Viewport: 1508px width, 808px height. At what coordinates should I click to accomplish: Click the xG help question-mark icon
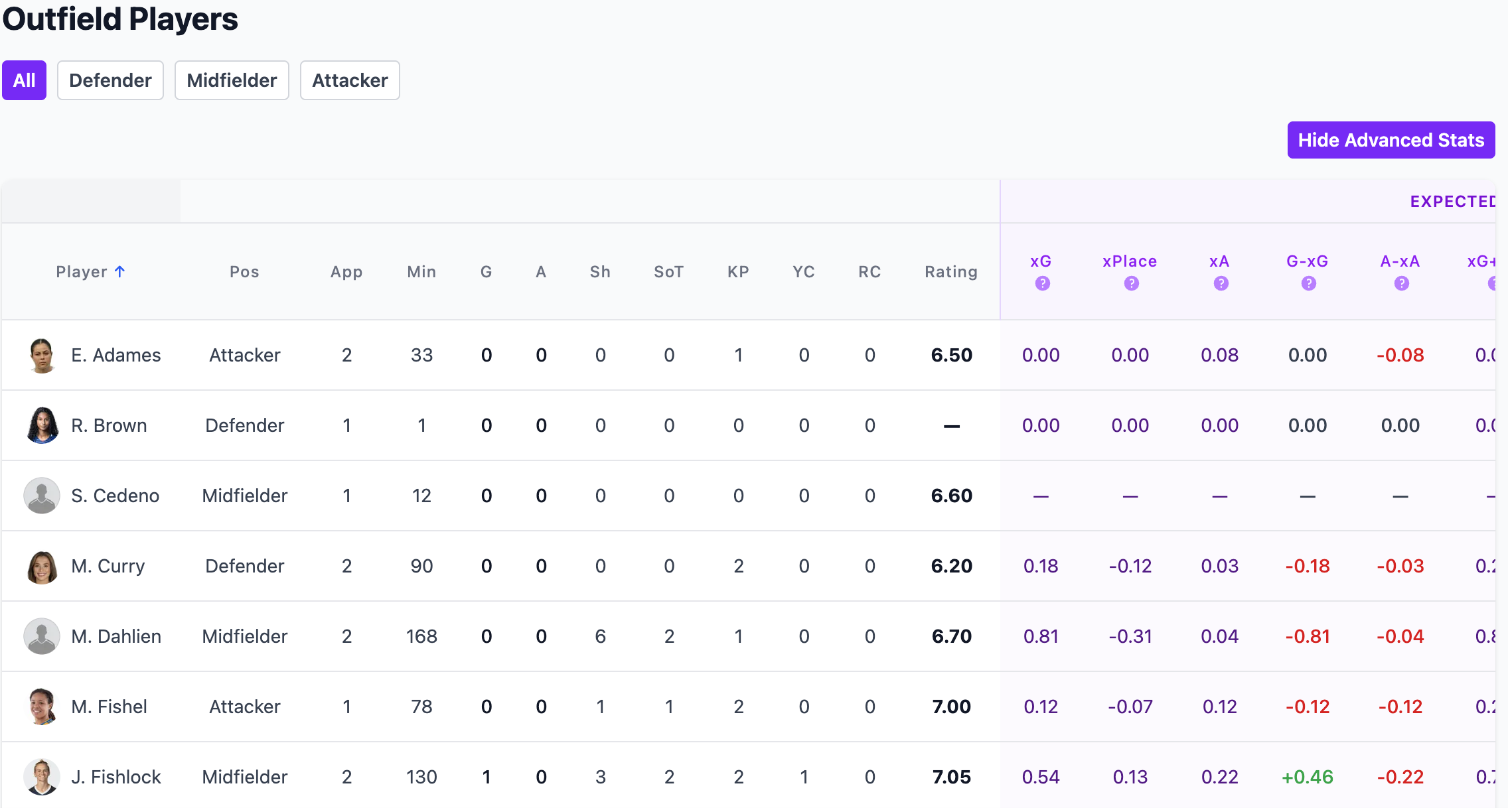click(1042, 284)
